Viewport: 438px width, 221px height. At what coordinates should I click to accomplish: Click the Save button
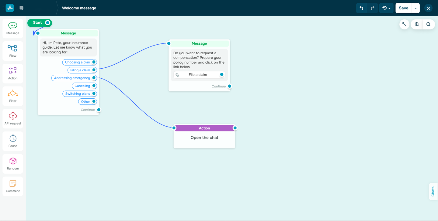click(403, 8)
